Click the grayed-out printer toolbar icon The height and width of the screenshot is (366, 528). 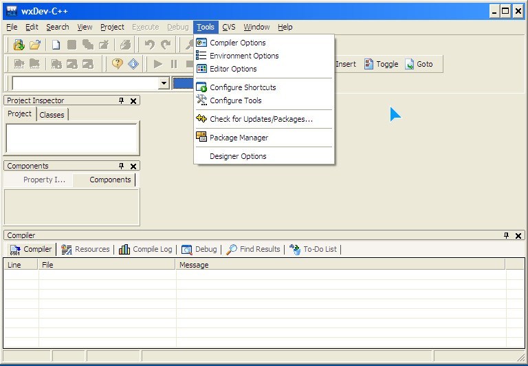[x=125, y=45]
